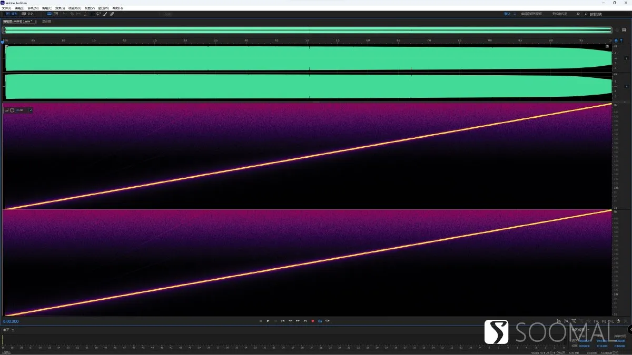Toggle the spectral frequency display
This screenshot has width=632, height=355.
coord(49,14)
